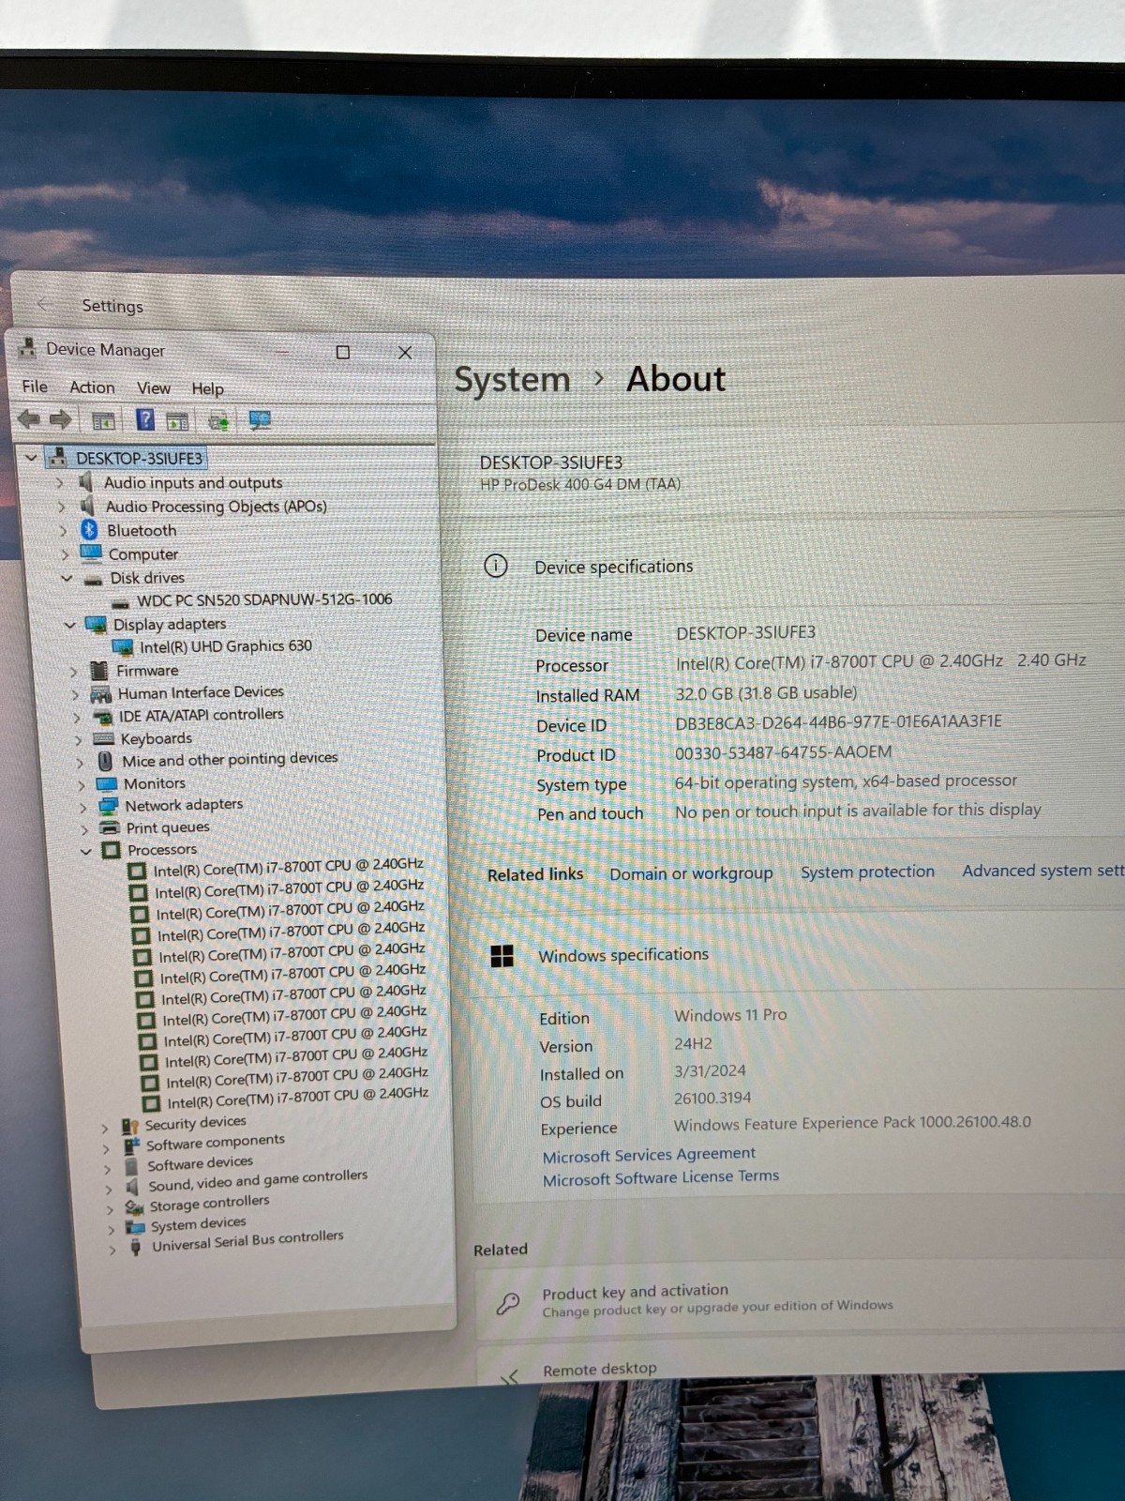Click the Product ID value 00330-53487-64755-AAOEM
The height and width of the screenshot is (1501, 1125).
point(783,752)
